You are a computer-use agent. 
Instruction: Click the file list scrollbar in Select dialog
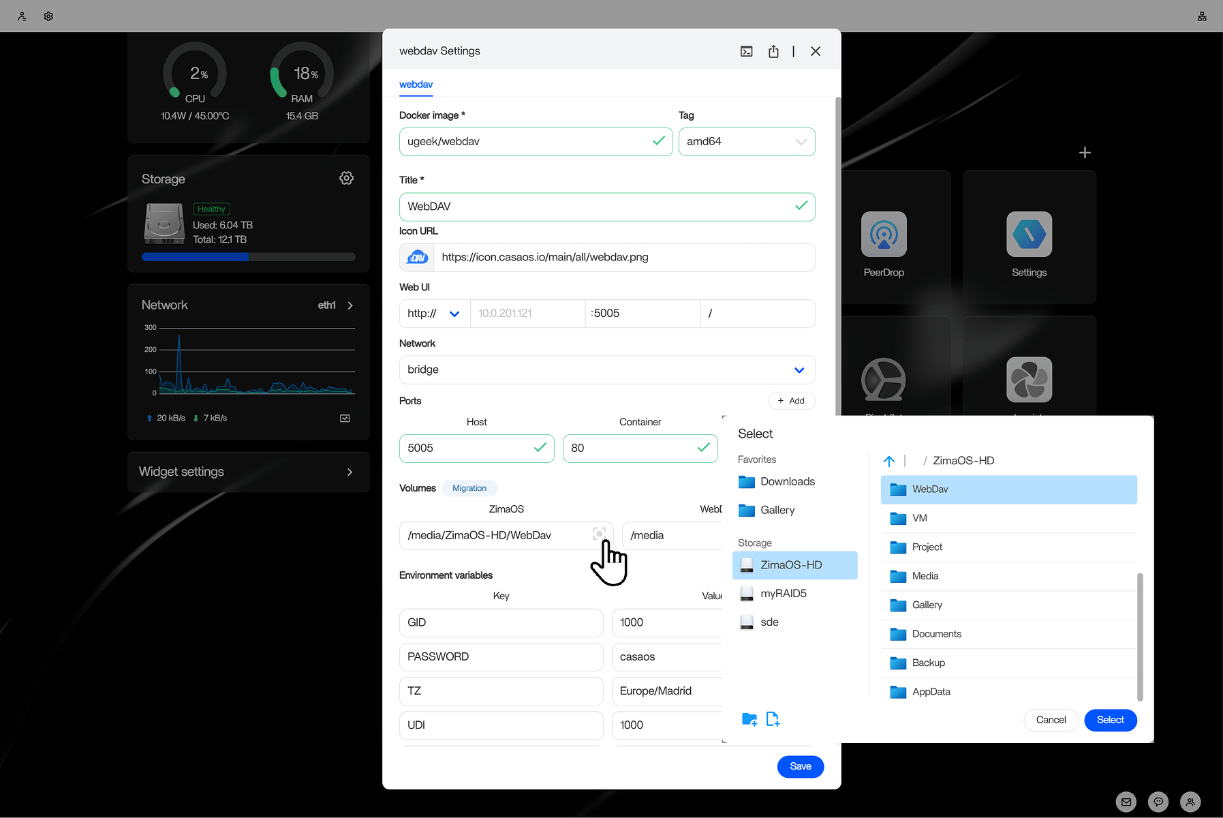click(x=1140, y=637)
